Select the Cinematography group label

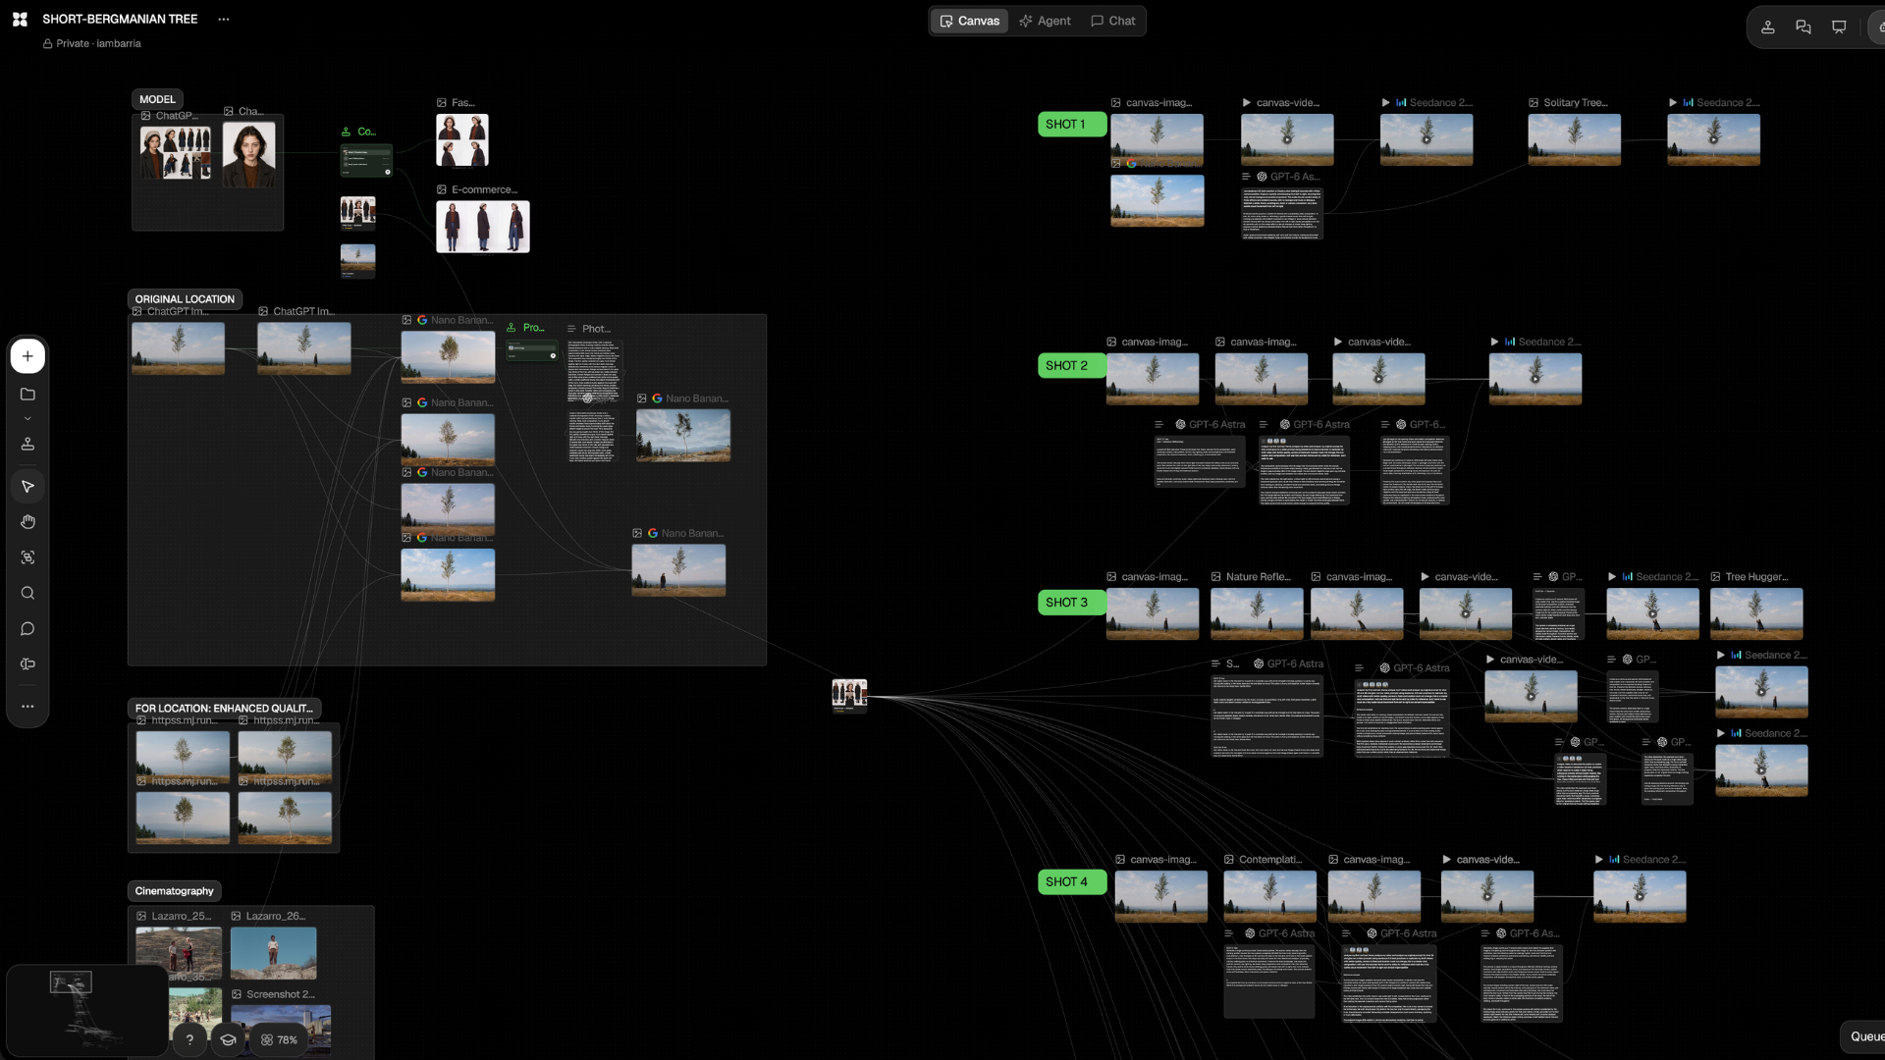(174, 891)
